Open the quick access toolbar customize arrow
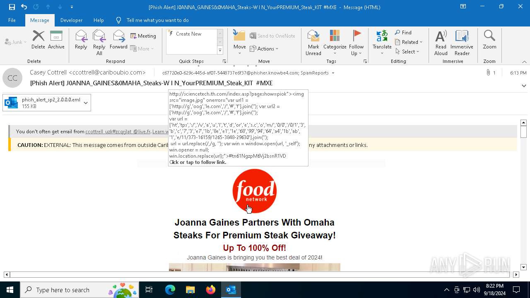Viewport: 530px width, 298px height. [72, 7]
